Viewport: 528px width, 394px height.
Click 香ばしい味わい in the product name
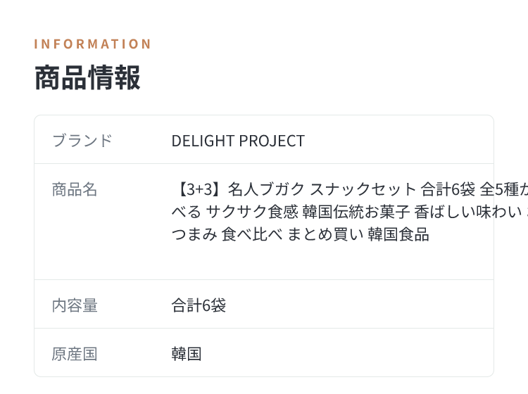coord(468,212)
